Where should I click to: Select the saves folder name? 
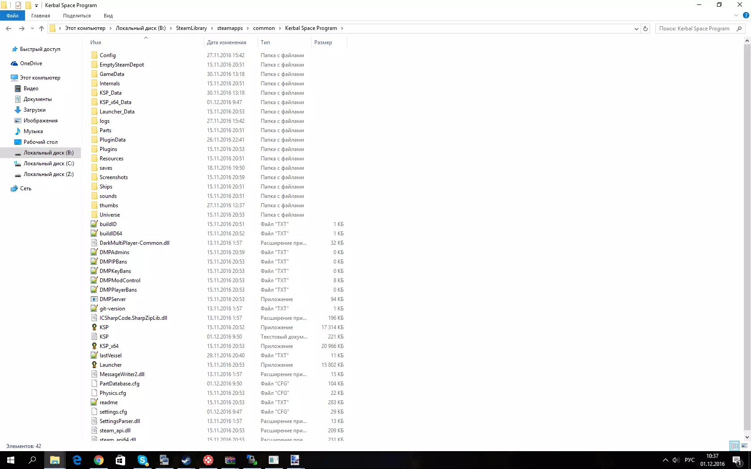pyautogui.click(x=106, y=168)
